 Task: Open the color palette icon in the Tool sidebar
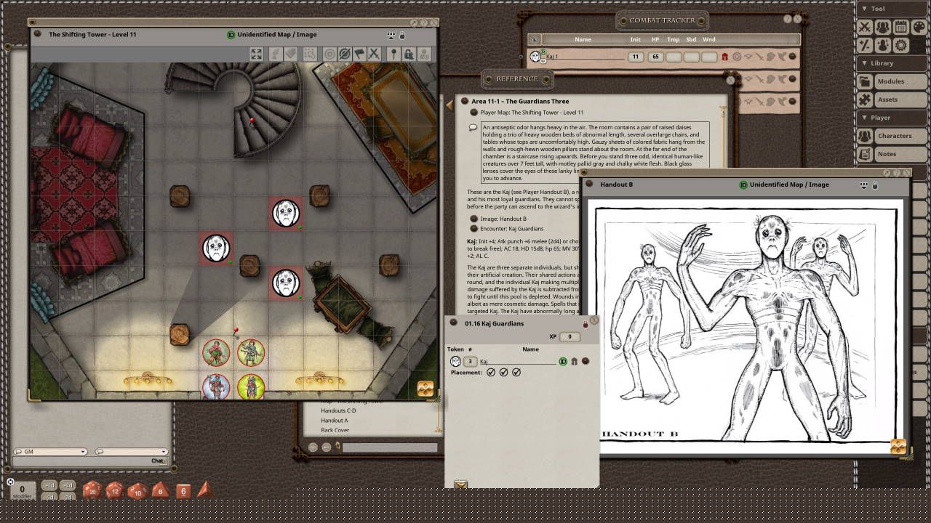pyautogui.click(x=918, y=28)
